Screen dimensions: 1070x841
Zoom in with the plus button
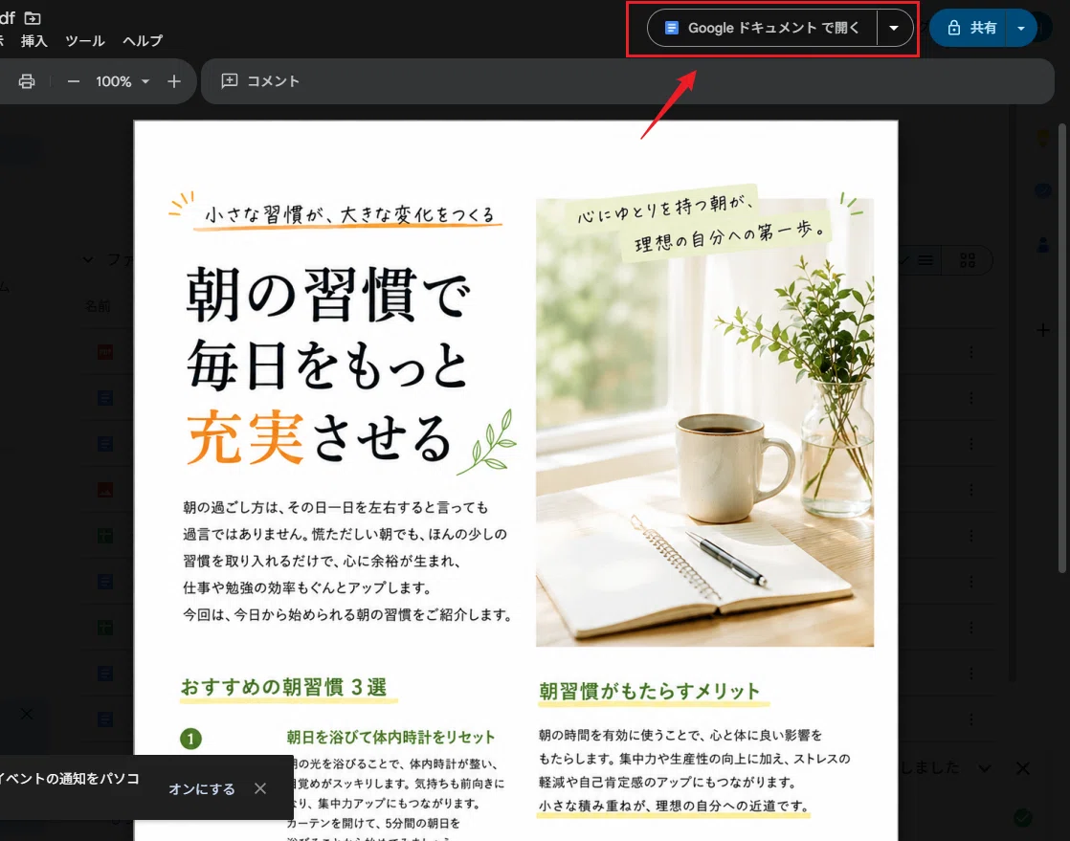[174, 81]
